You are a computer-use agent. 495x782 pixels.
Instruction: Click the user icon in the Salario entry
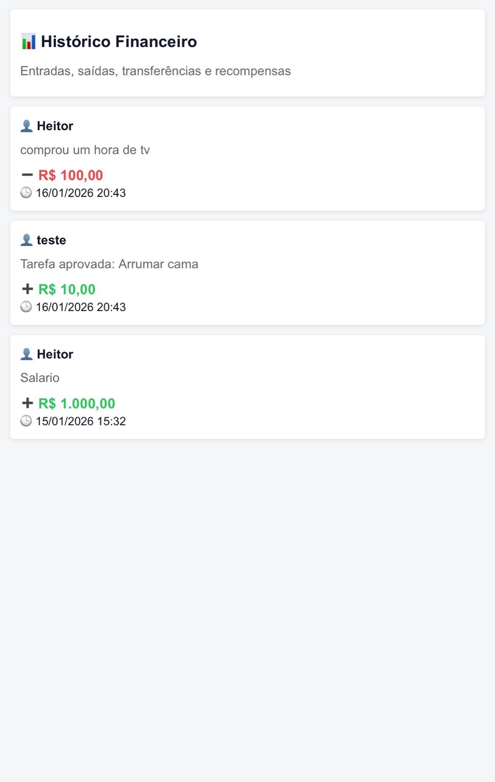pos(26,354)
